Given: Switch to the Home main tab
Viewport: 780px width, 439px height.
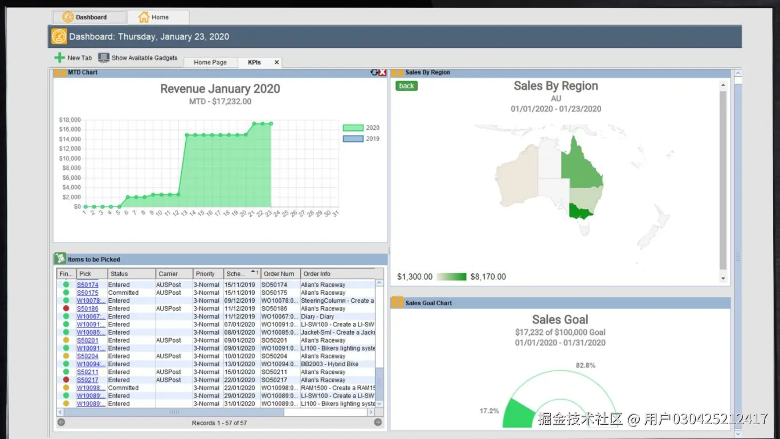Looking at the screenshot, I should [x=158, y=17].
